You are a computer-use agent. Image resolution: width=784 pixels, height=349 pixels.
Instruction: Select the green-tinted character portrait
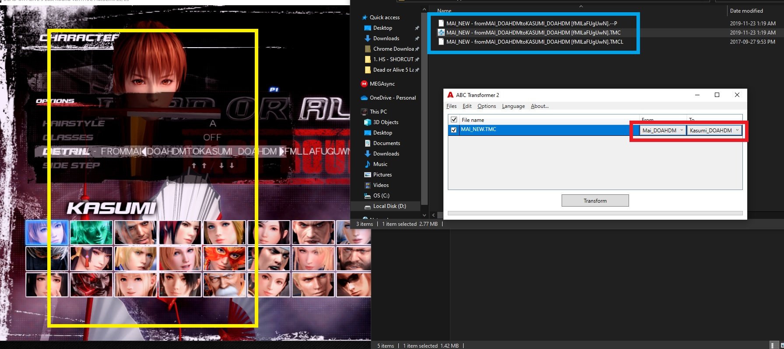(91, 233)
